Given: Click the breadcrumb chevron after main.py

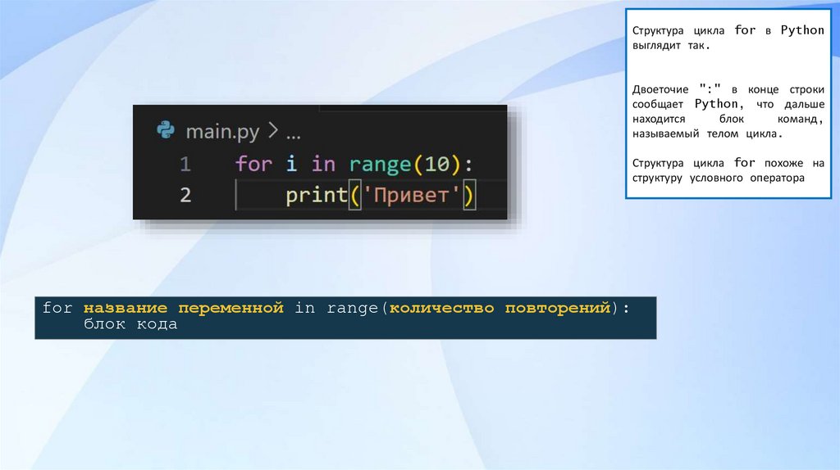Looking at the screenshot, I should [x=272, y=130].
